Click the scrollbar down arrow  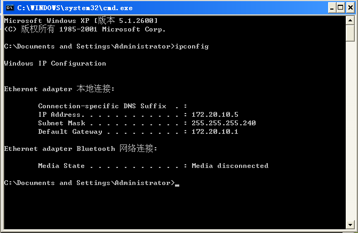pyautogui.click(x=350, y=224)
